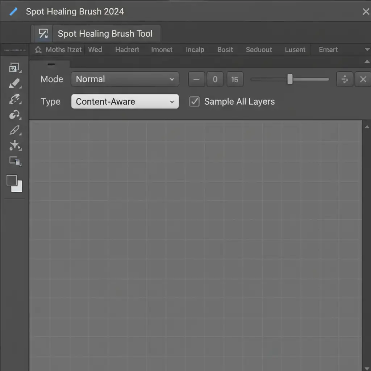Select the pencil tool in left toolbar
The width and height of the screenshot is (371, 371).
[14, 130]
